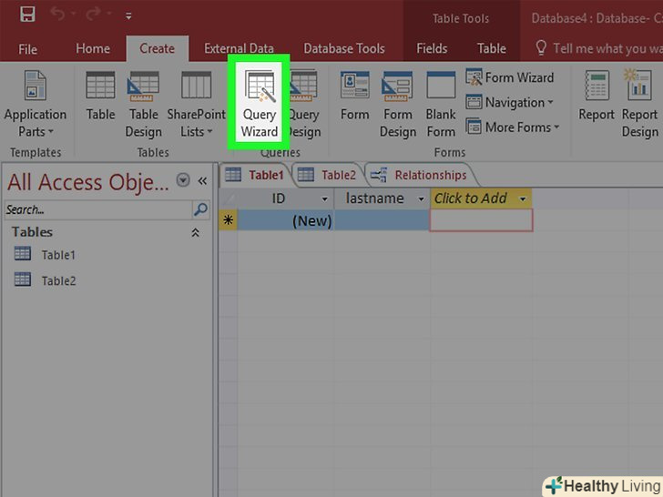Click the empty cell under Click to Add
Viewport: 663px width, 497px height.
(481, 220)
